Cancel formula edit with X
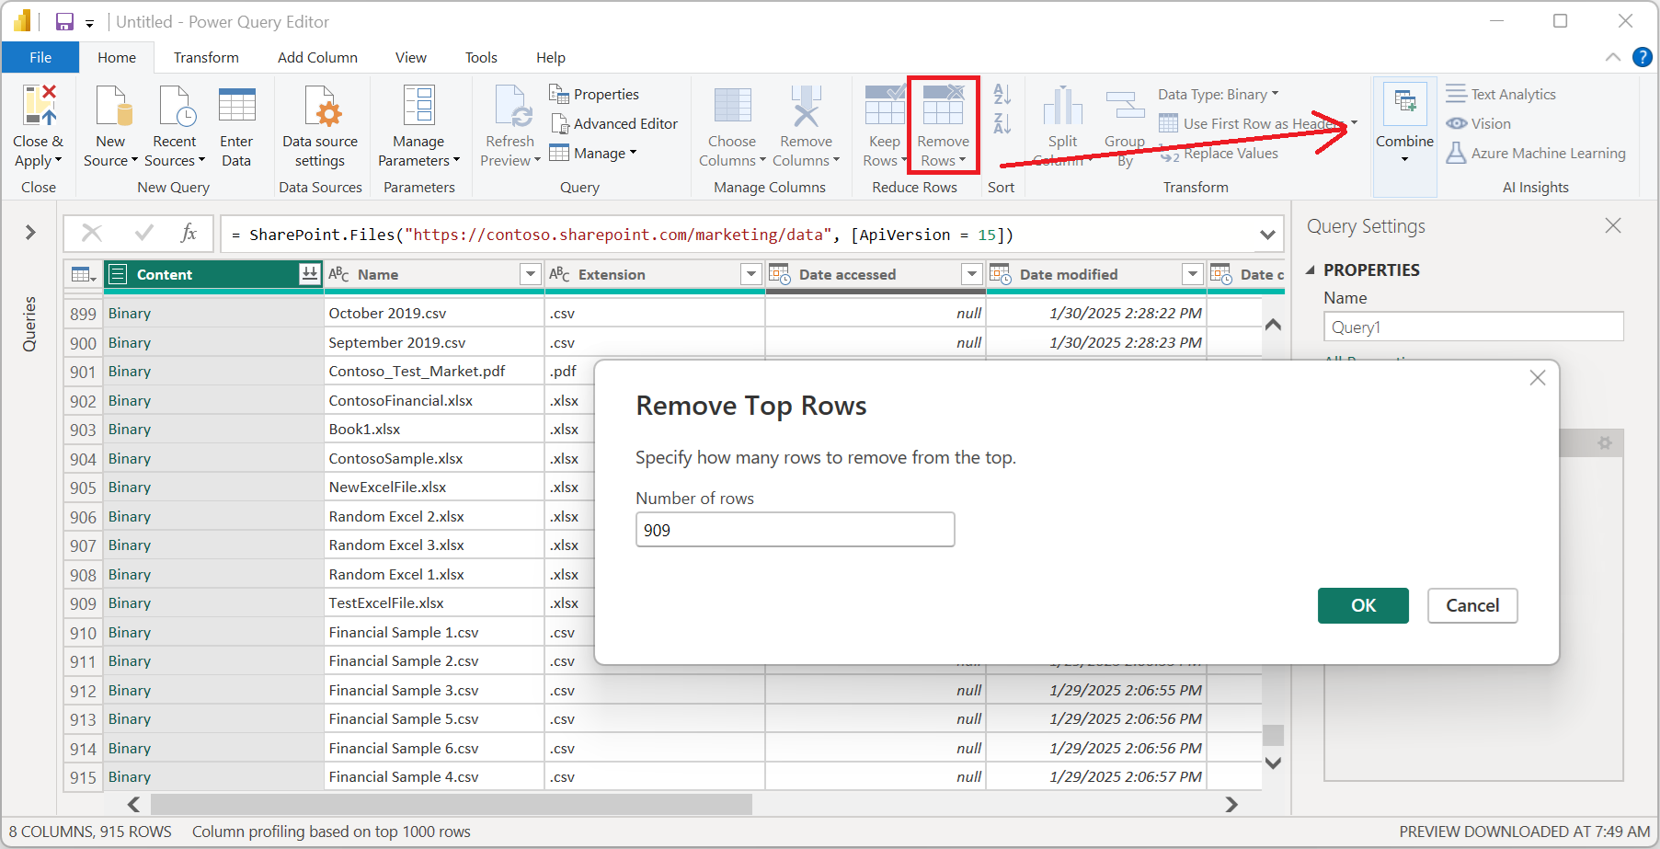 click(92, 233)
